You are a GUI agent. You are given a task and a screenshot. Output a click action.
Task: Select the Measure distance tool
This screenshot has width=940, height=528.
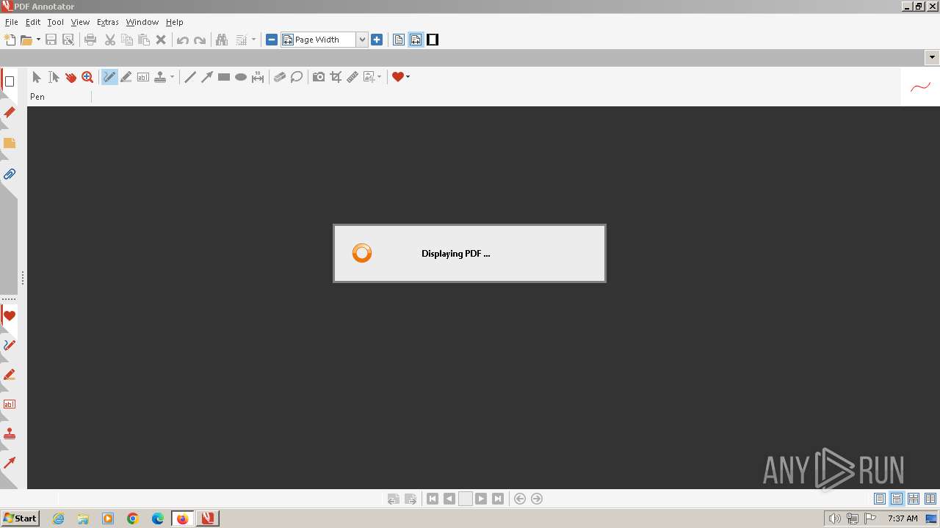[x=258, y=77]
